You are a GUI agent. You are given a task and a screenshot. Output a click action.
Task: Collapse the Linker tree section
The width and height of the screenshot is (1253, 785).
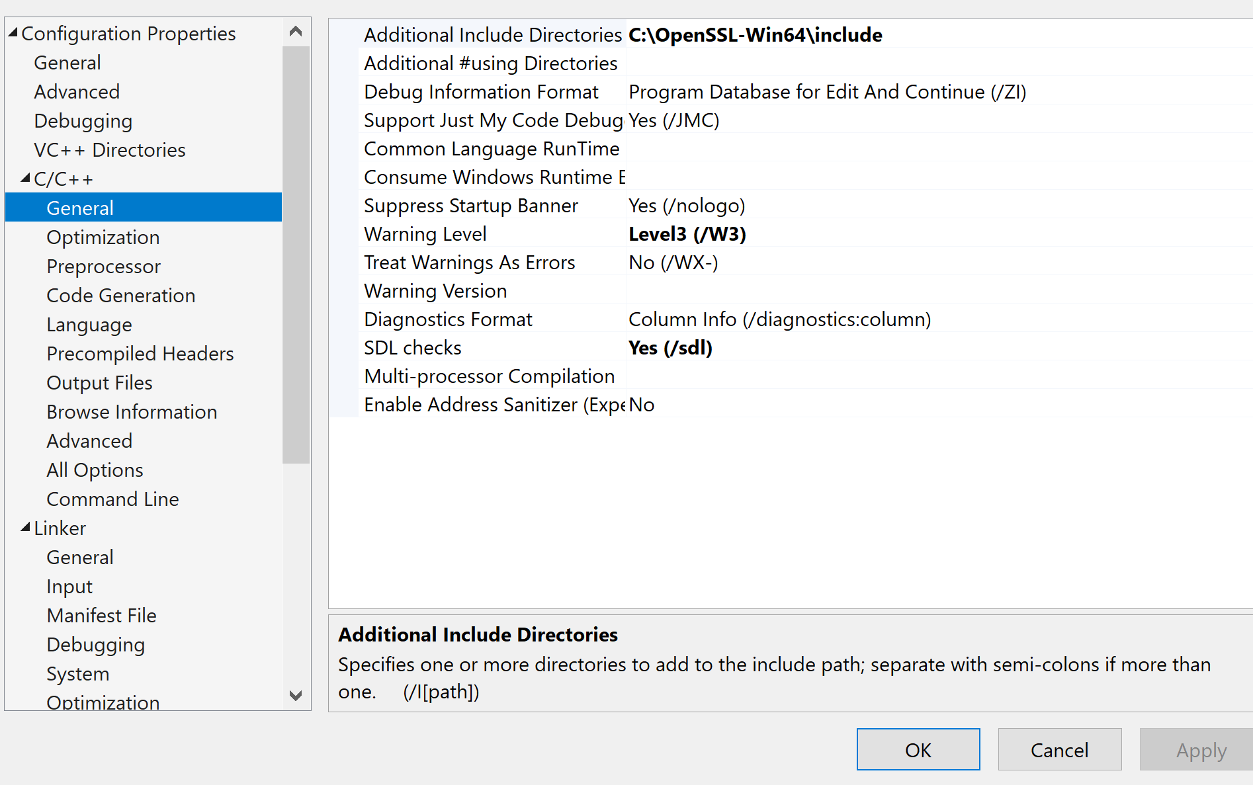(x=26, y=528)
